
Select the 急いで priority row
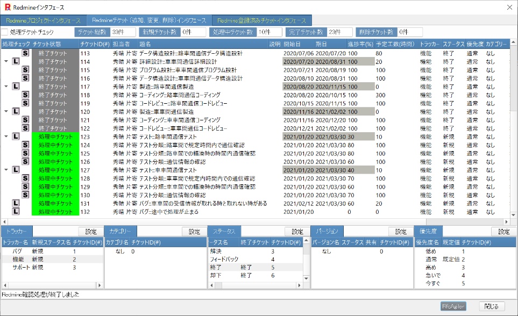465,275
